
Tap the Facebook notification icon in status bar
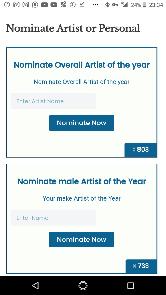coord(7,5)
